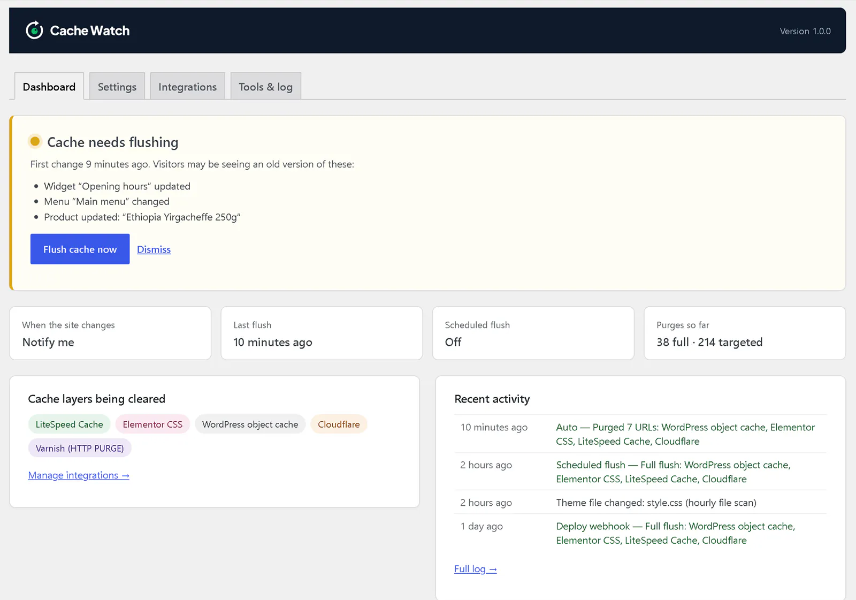Go to the Tools & log tab
The image size is (856, 600).
pos(266,87)
